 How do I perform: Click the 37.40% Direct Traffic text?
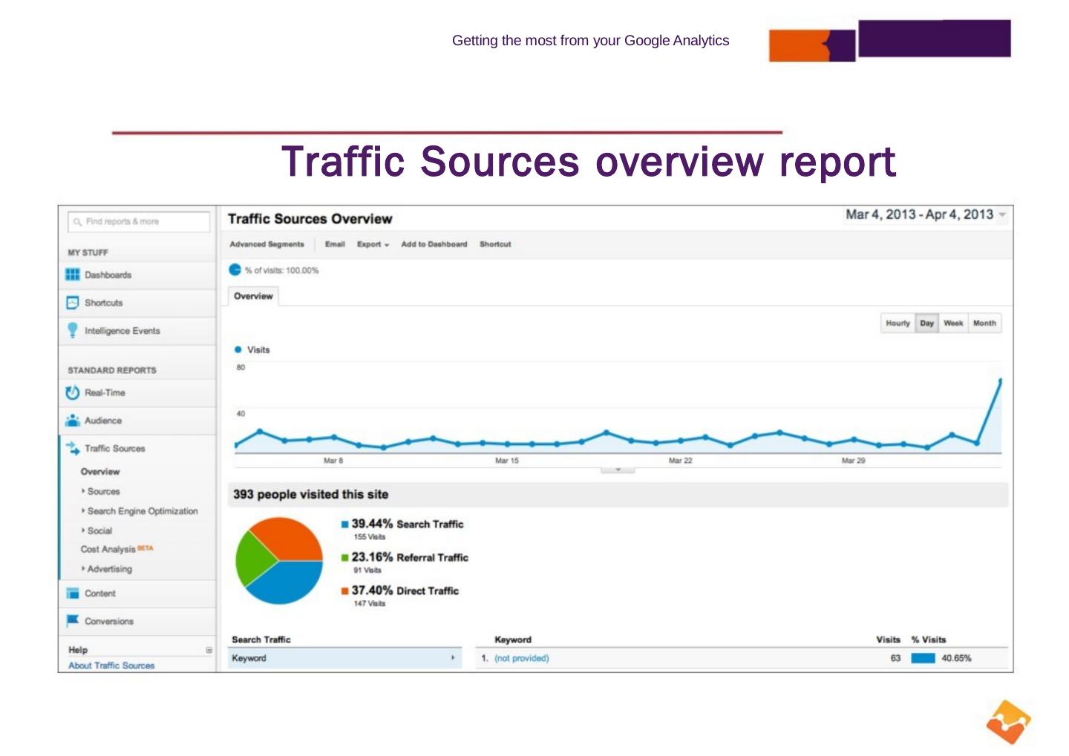click(x=405, y=591)
